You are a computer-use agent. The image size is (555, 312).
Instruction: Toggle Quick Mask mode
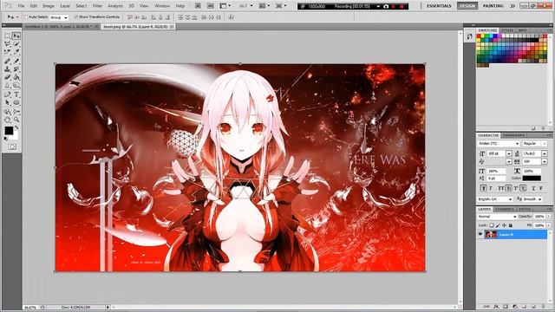12,146
